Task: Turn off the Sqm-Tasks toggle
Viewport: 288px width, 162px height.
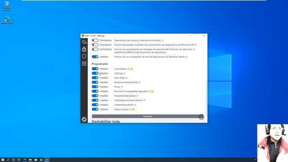Action: pos(95,78)
